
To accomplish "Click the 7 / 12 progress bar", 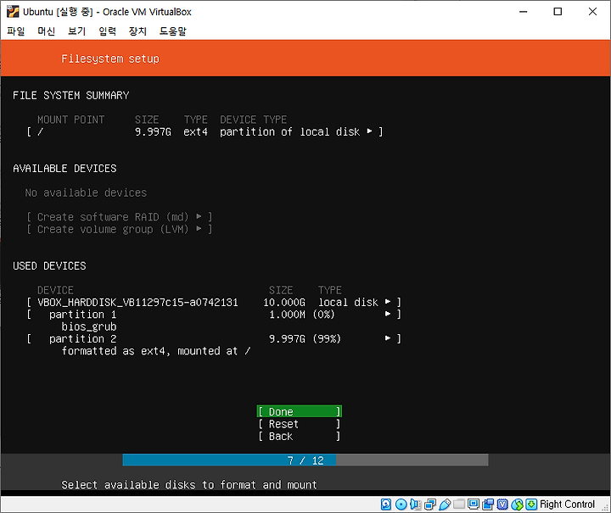I will 305,460.
